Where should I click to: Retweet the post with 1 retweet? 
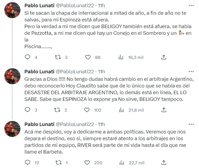point(58,162)
